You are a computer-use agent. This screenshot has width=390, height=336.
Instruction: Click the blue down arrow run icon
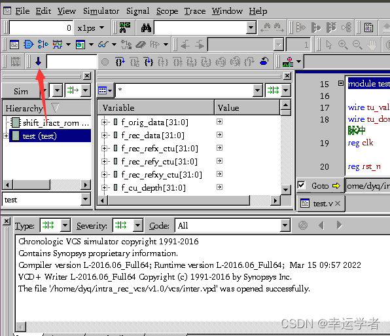pos(38,61)
